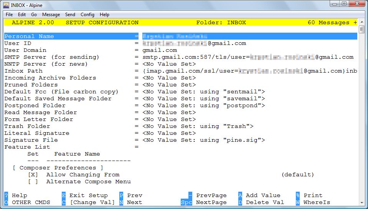Click the P Prev command
This screenshot has height=209, width=368.
131,196
